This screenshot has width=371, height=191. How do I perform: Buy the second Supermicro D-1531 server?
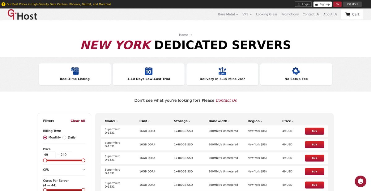(x=314, y=145)
